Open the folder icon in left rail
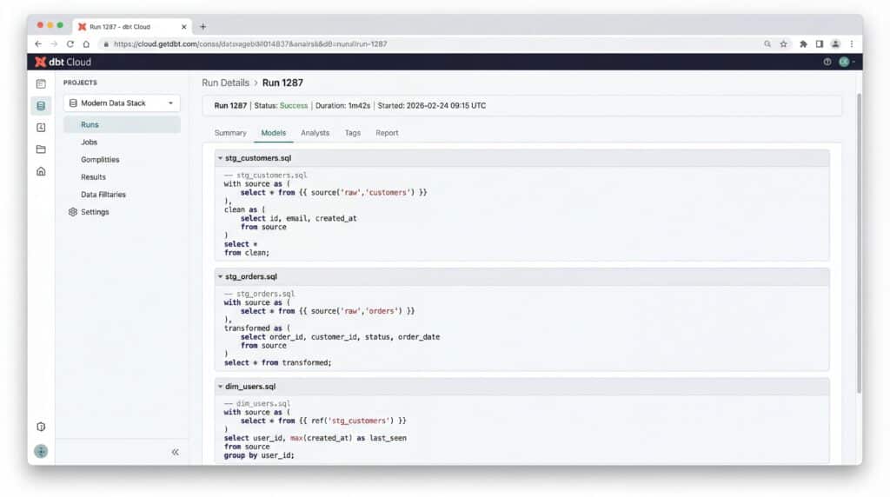Screen dimensions: 890x497 pos(41,149)
